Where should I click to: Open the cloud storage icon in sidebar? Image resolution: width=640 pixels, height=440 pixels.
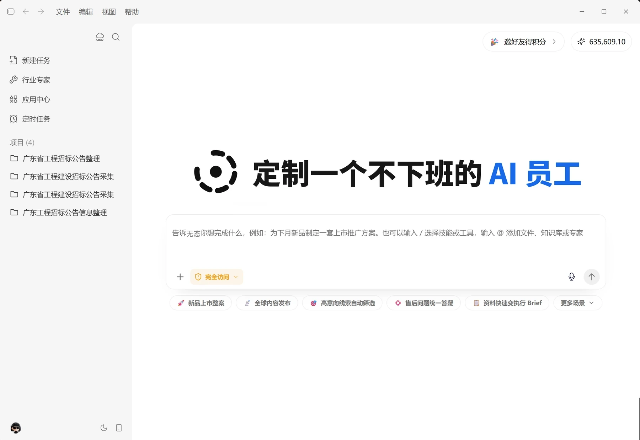coord(100,37)
